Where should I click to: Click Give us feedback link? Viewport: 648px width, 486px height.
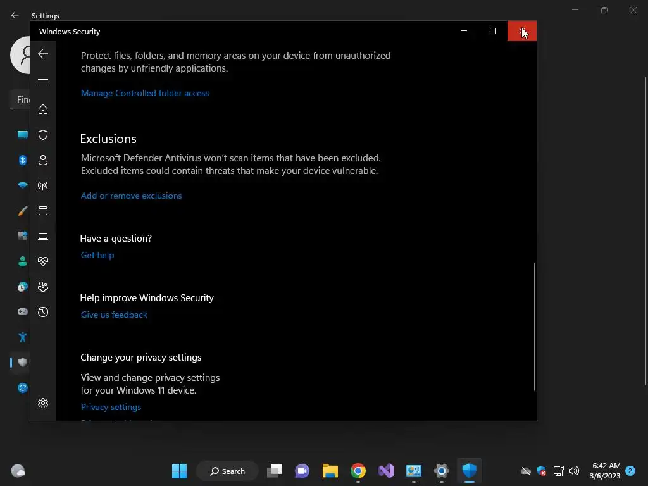pos(114,315)
